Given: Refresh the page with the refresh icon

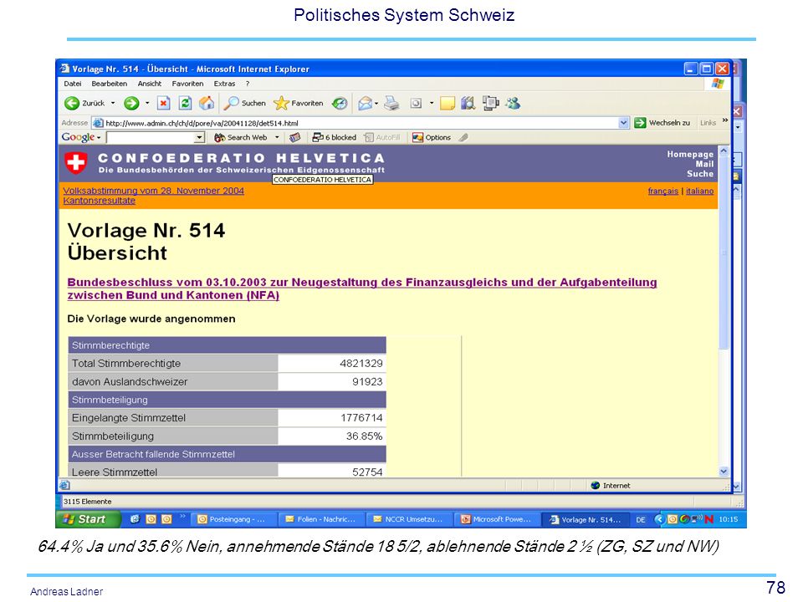Looking at the screenshot, I should [185, 104].
